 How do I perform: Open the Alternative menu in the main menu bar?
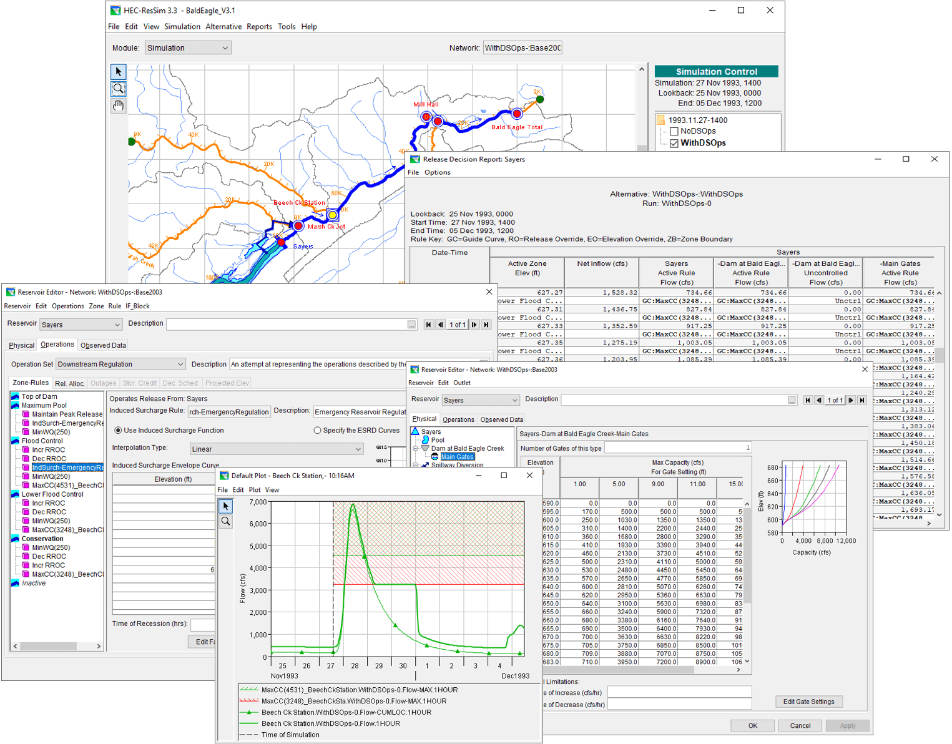223,27
